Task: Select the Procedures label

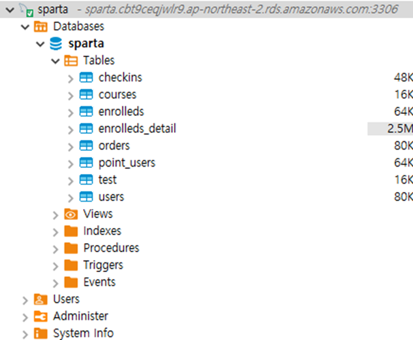Action: [x=111, y=248]
